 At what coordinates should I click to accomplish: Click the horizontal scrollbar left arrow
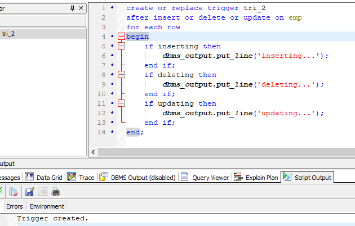[x=93, y=152]
